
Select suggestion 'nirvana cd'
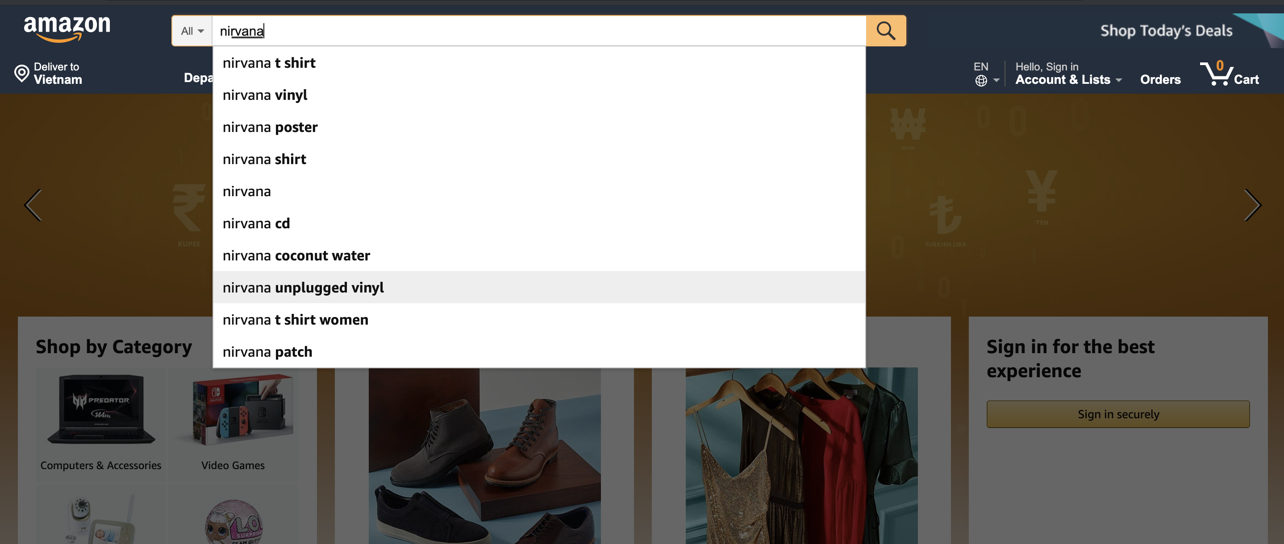pos(538,223)
